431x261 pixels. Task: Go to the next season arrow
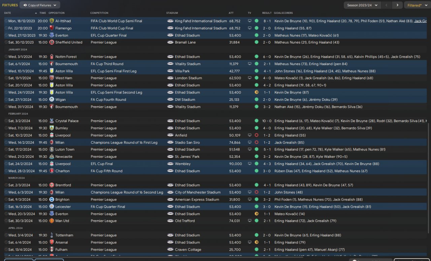click(397, 5)
